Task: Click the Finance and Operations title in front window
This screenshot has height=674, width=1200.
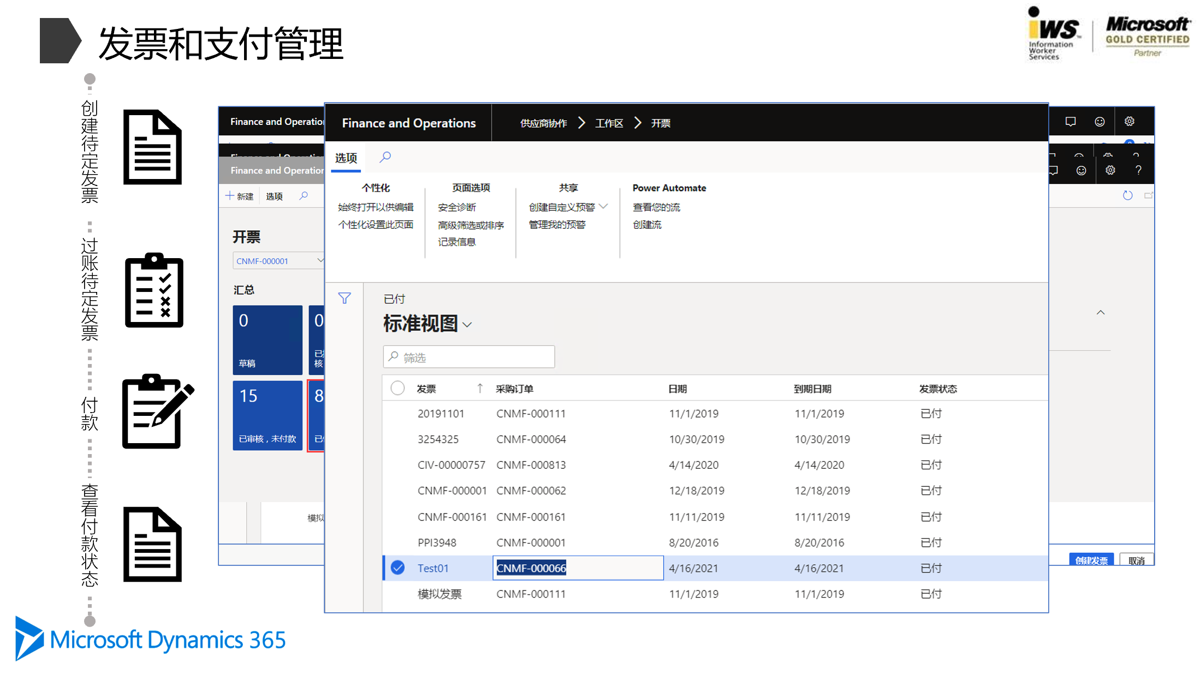Action: point(409,123)
